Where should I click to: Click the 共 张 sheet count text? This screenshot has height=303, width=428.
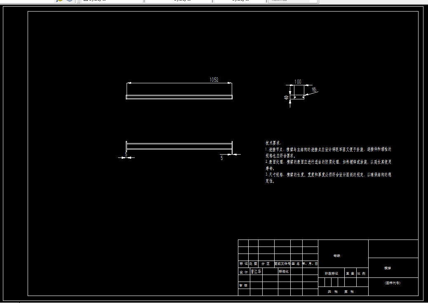click(333, 292)
